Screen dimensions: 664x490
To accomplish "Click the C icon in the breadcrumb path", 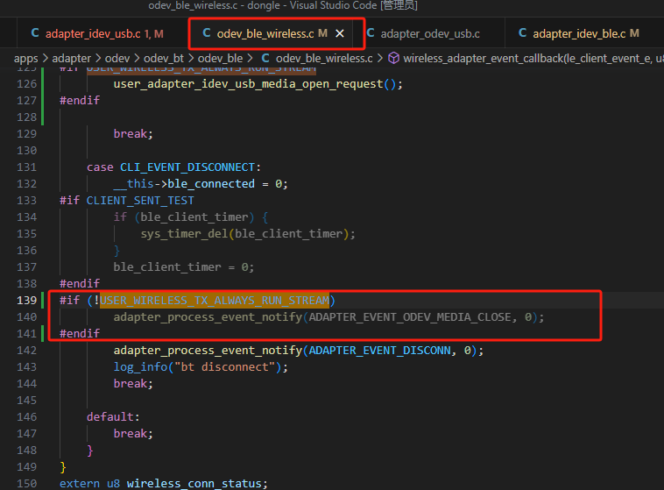I will (265, 58).
